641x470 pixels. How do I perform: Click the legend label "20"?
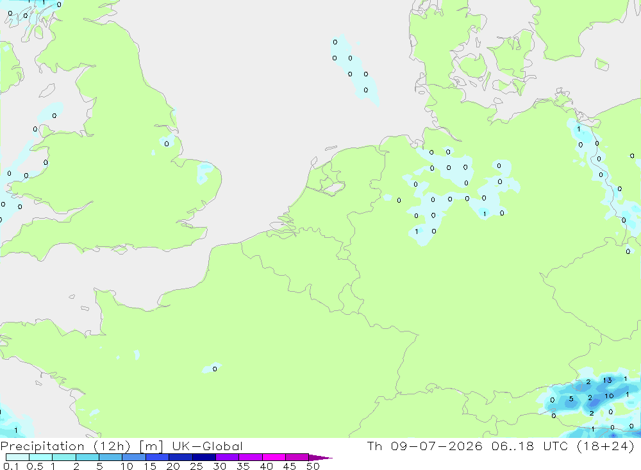tap(173, 466)
